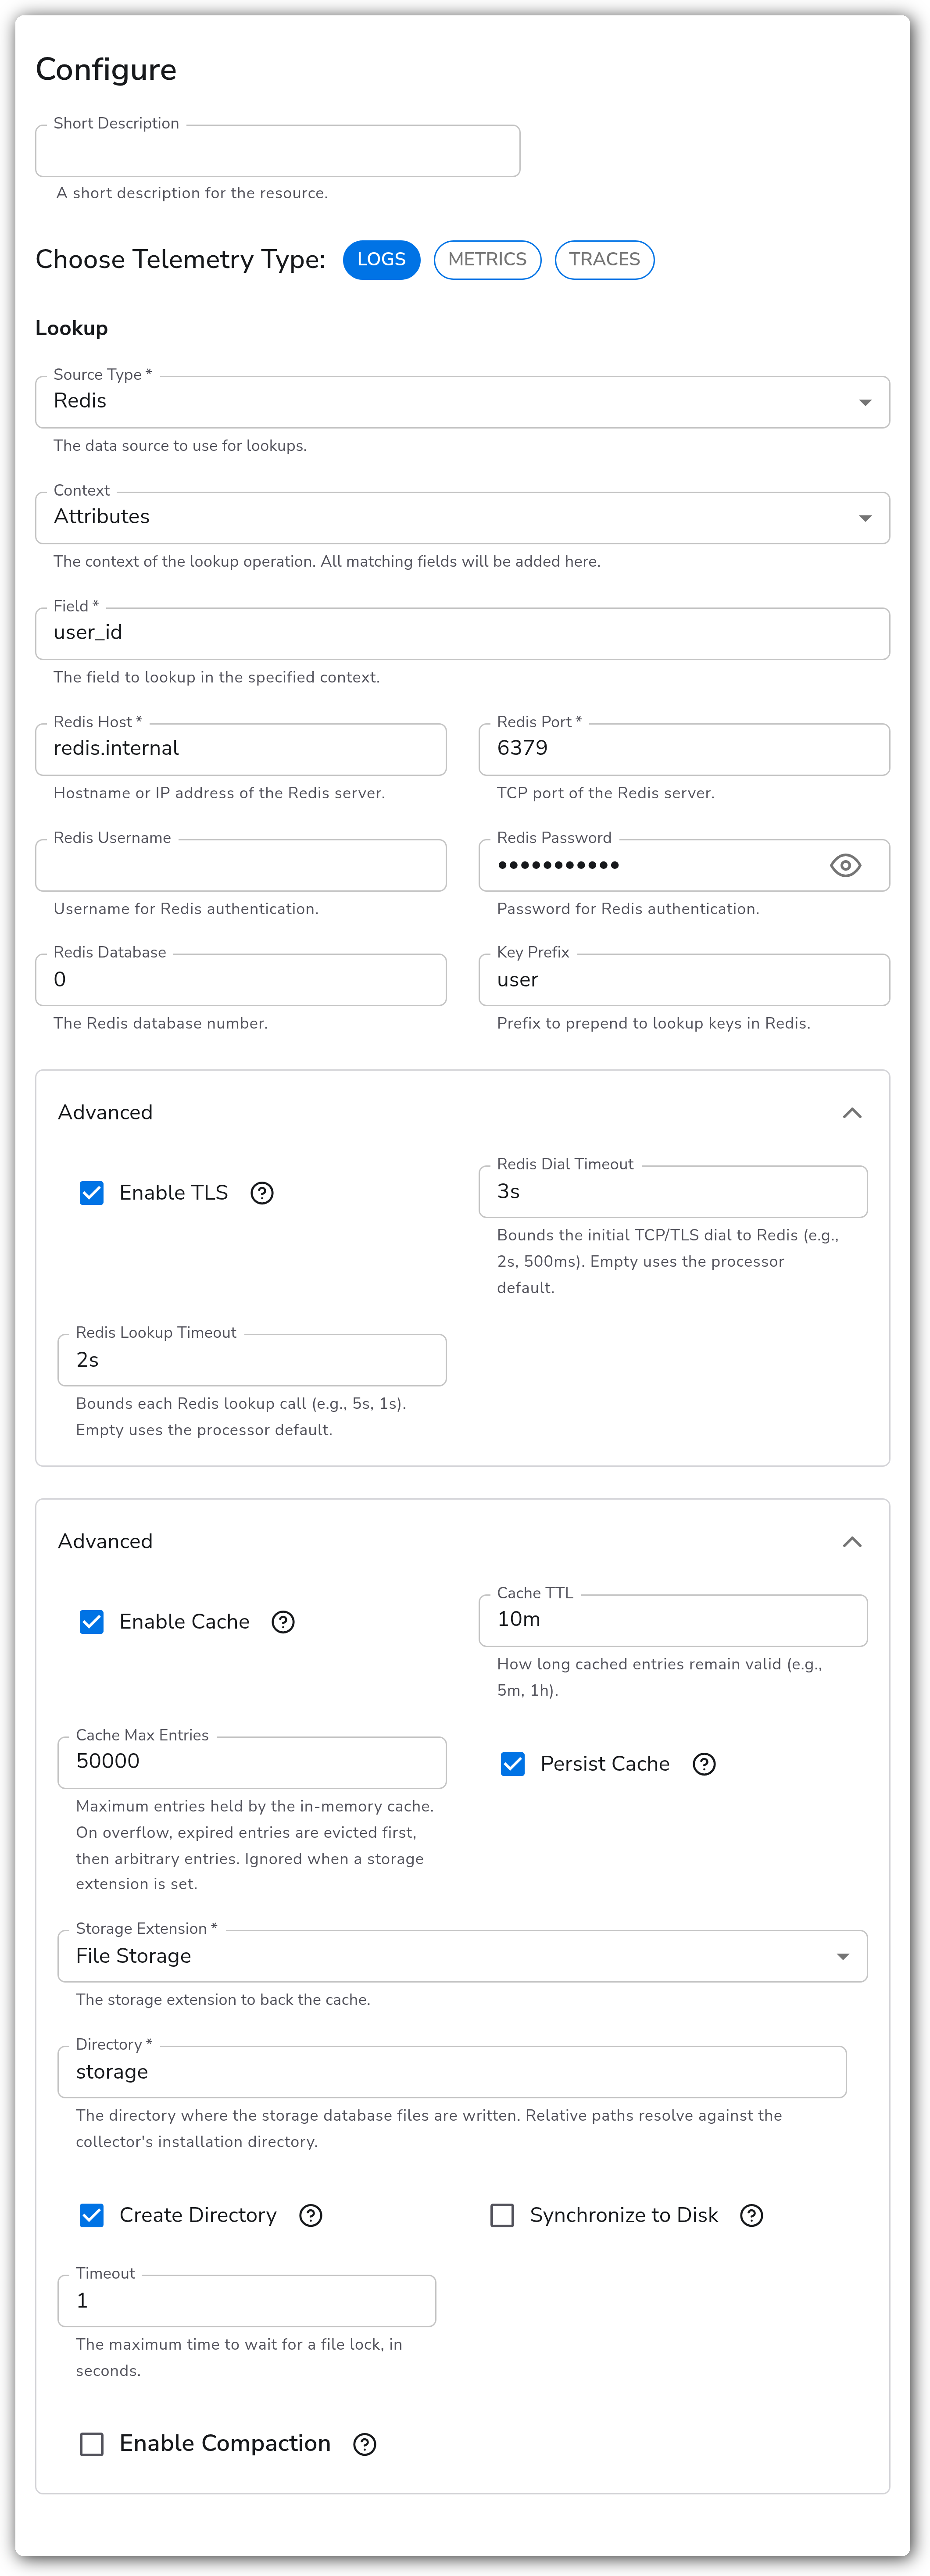Uncheck the Enable Cache checkbox
930x2576 pixels.
[92, 1622]
